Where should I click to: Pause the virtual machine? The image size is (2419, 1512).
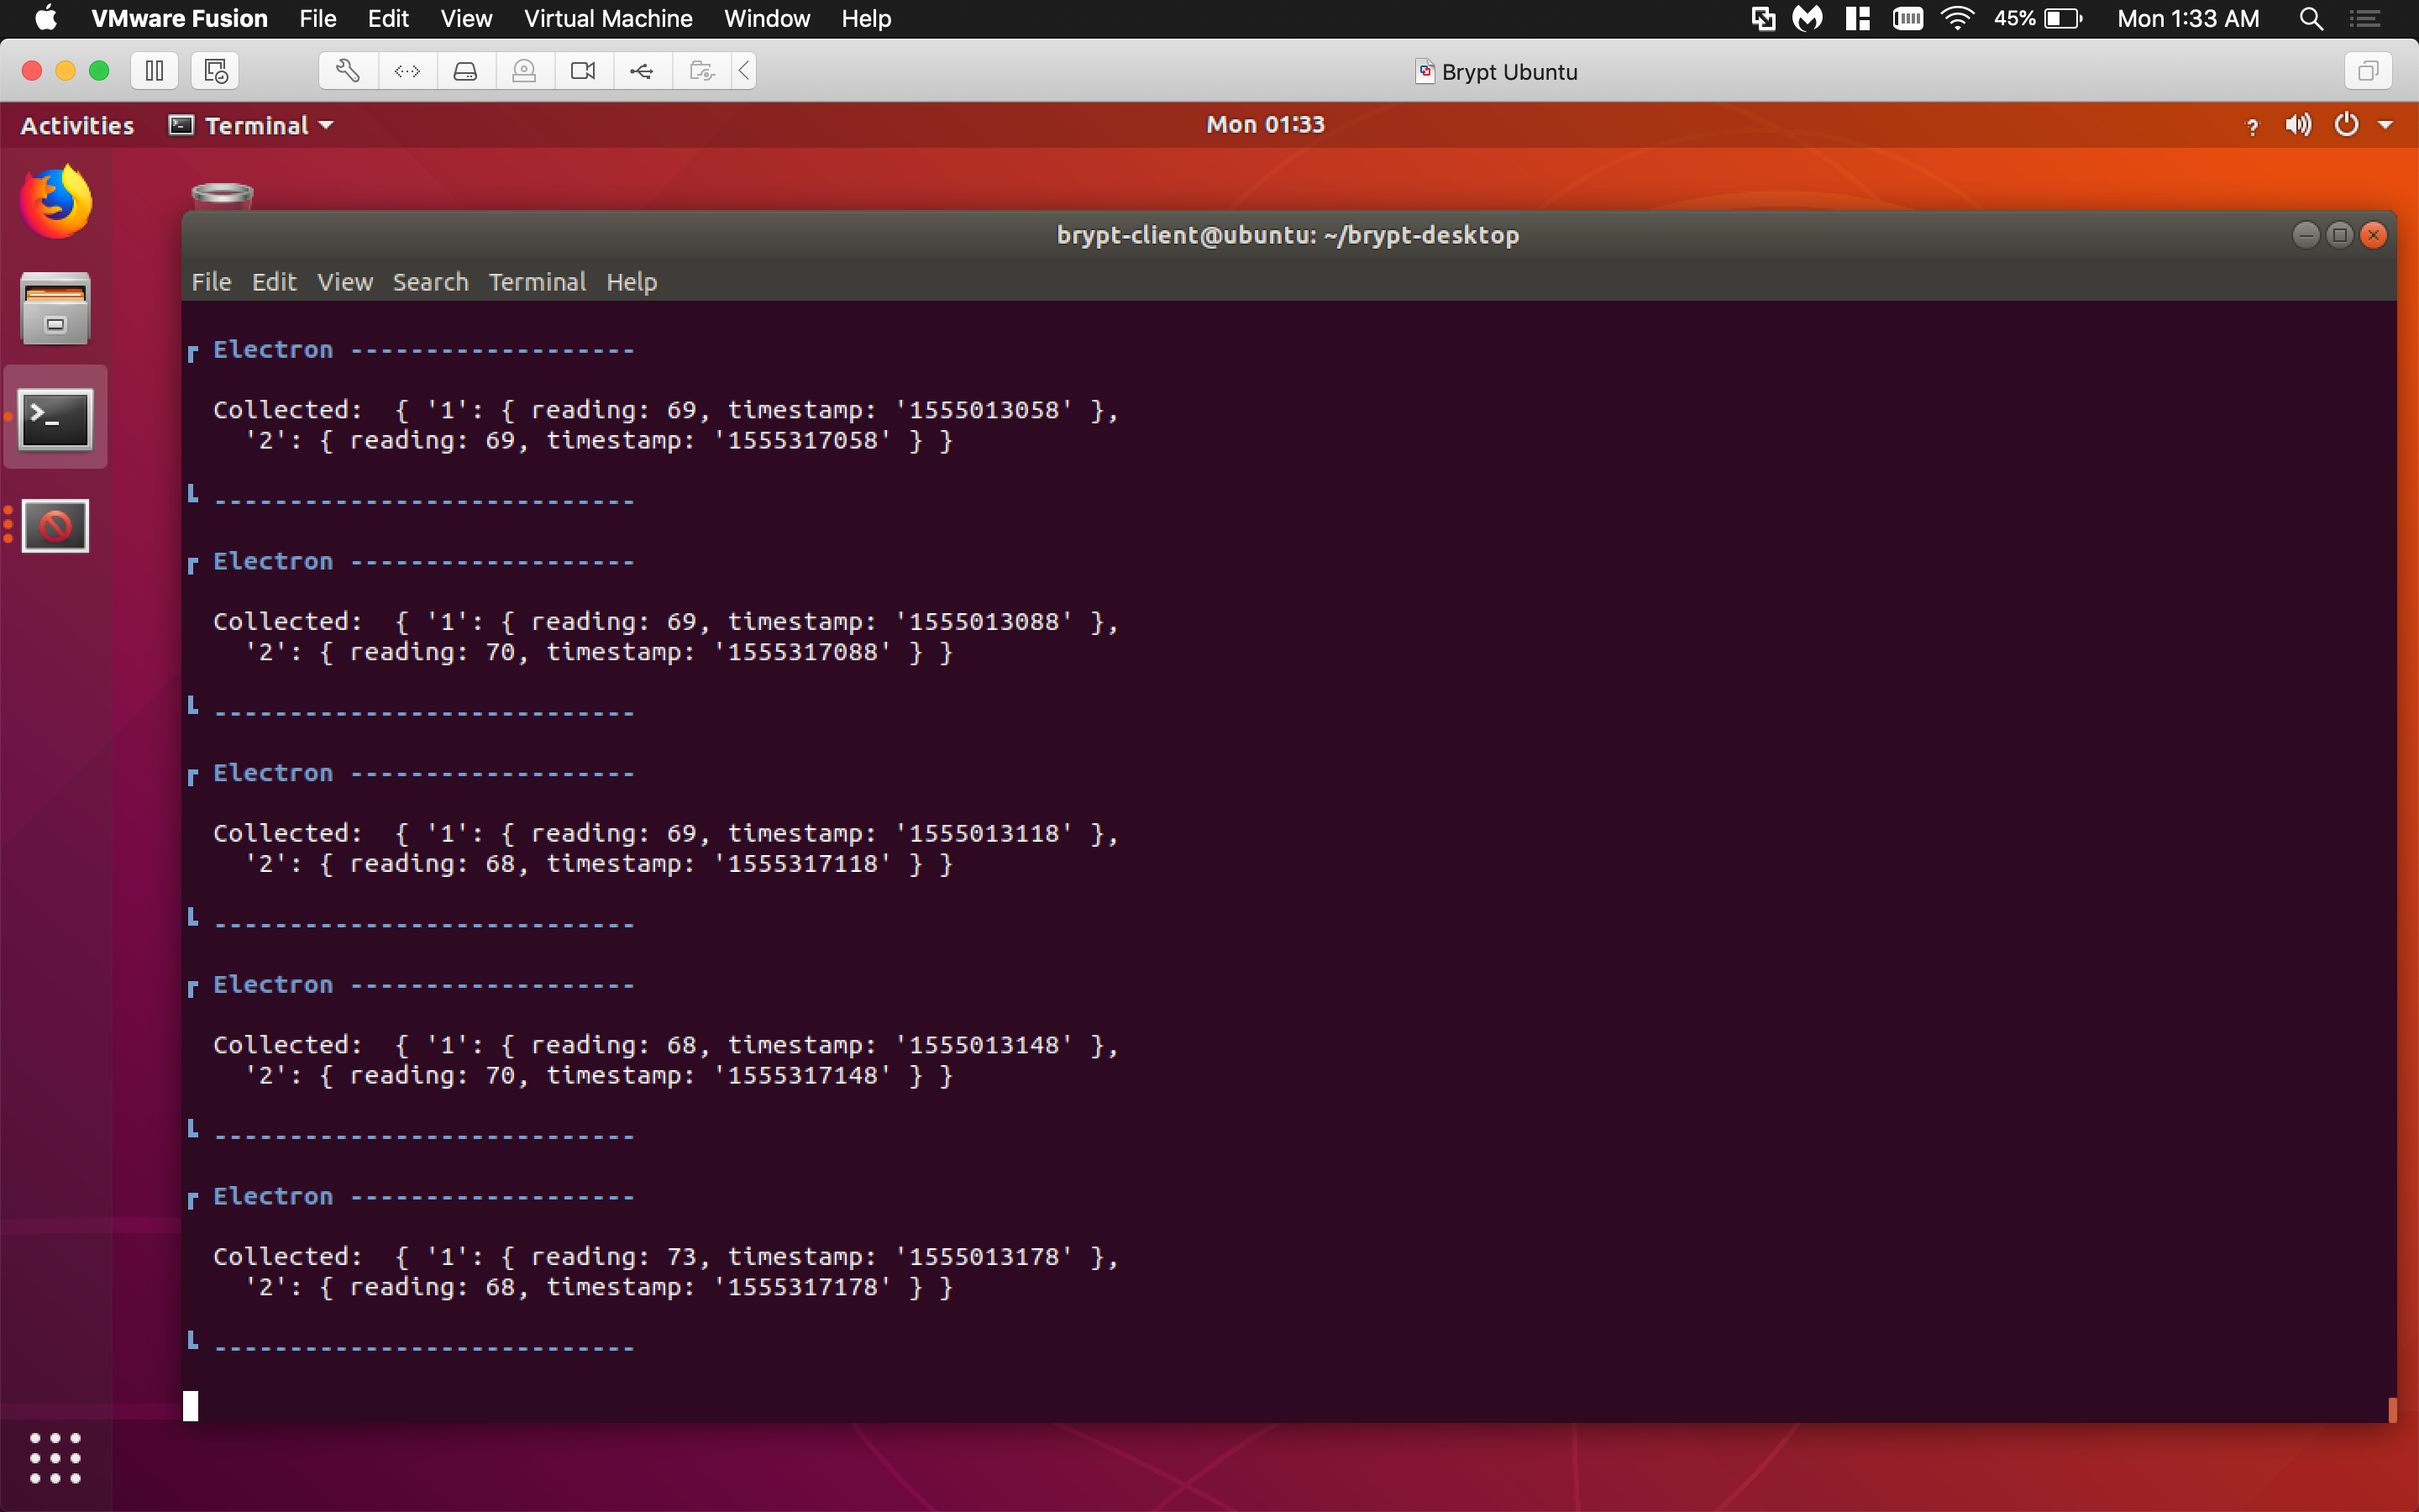click(154, 71)
